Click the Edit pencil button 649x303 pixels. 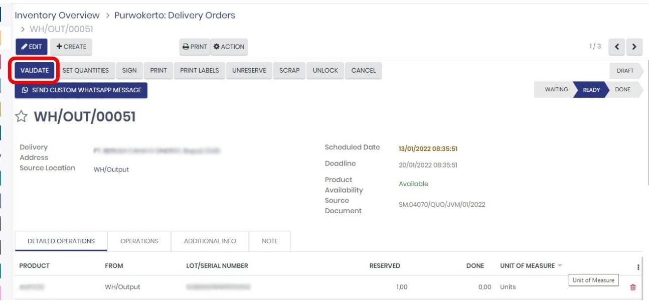coord(32,47)
